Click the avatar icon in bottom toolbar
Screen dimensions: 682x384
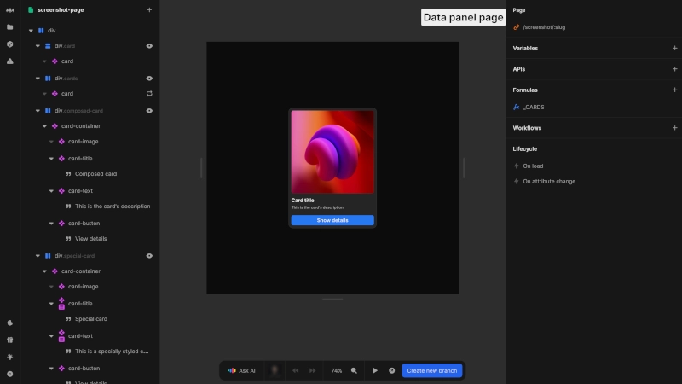pos(275,370)
